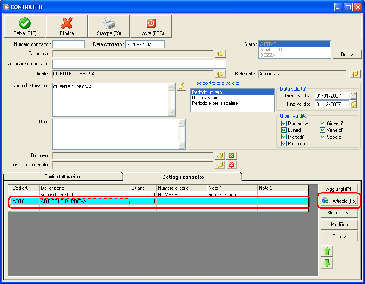Switch to Dettagli contratto tab
Screen dimensions: 365x284
[183, 177]
